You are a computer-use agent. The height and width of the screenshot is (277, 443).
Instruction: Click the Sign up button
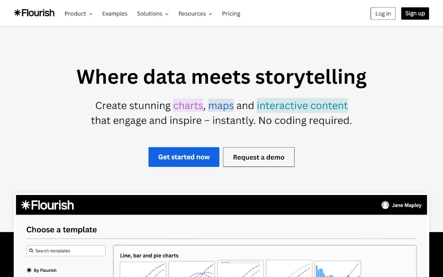click(x=415, y=13)
